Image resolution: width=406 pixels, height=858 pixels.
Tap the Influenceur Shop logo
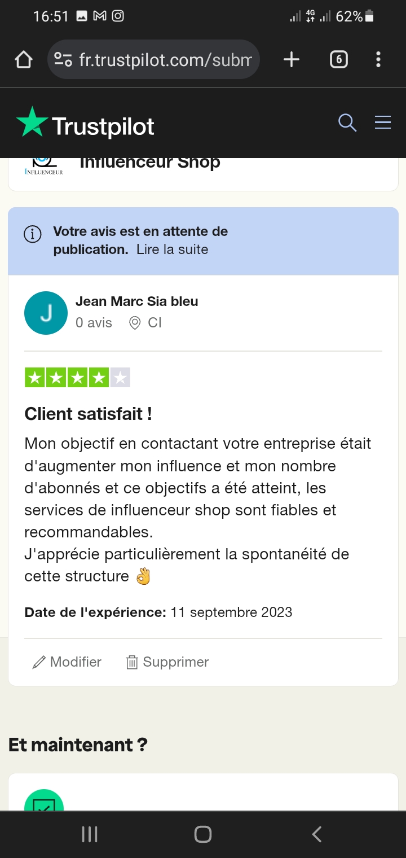[44, 166]
